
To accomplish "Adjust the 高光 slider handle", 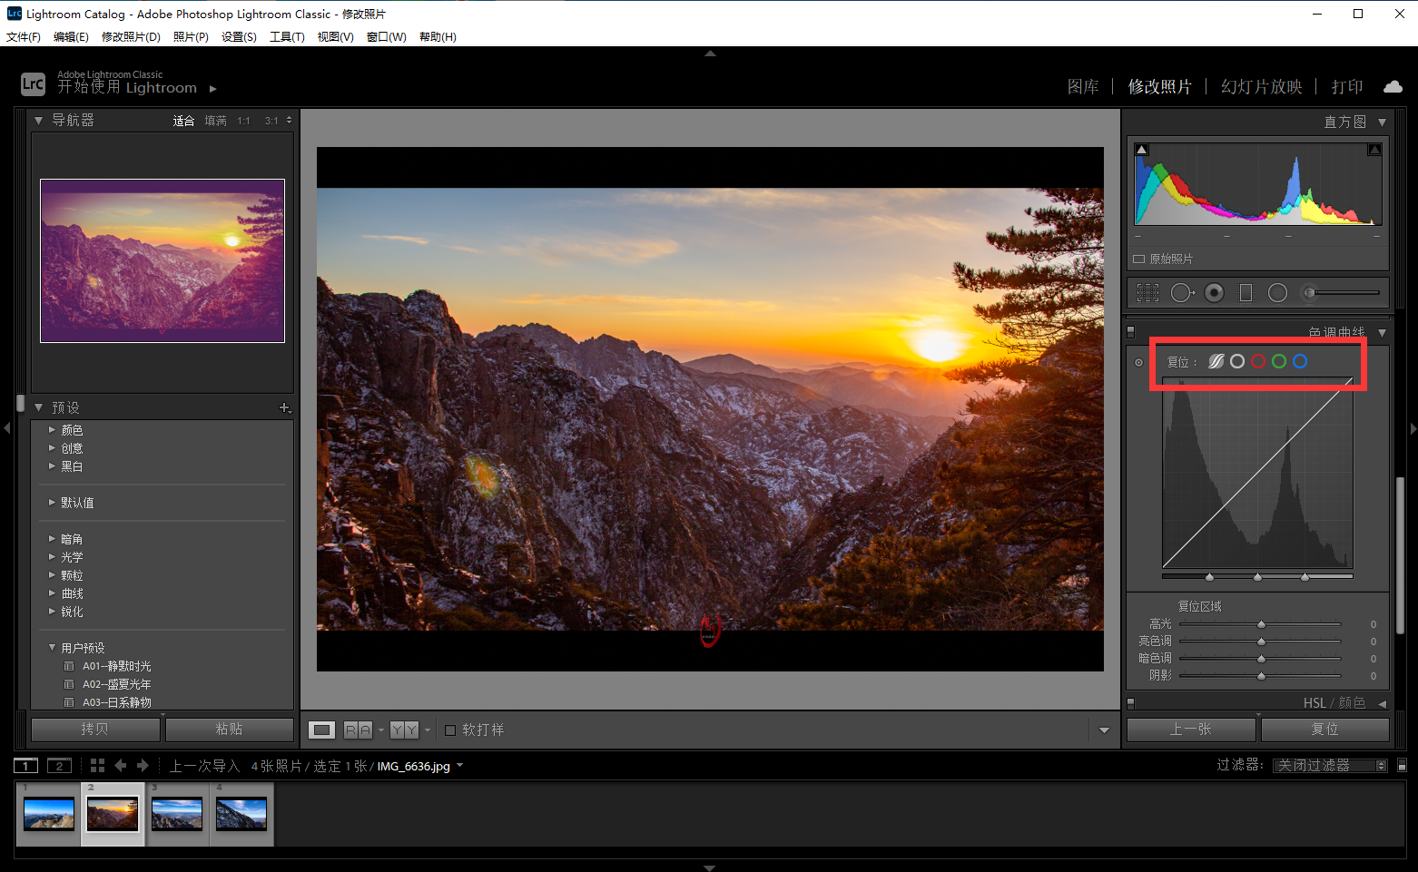I will pyautogui.click(x=1261, y=624).
